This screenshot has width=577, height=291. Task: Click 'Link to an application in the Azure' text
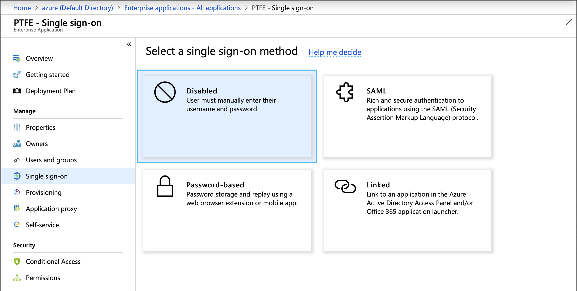point(416,194)
